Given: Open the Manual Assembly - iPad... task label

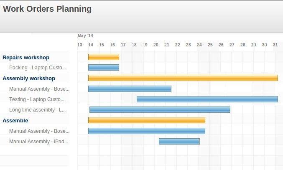Looking at the screenshot, I should click(x=39, y=142).
